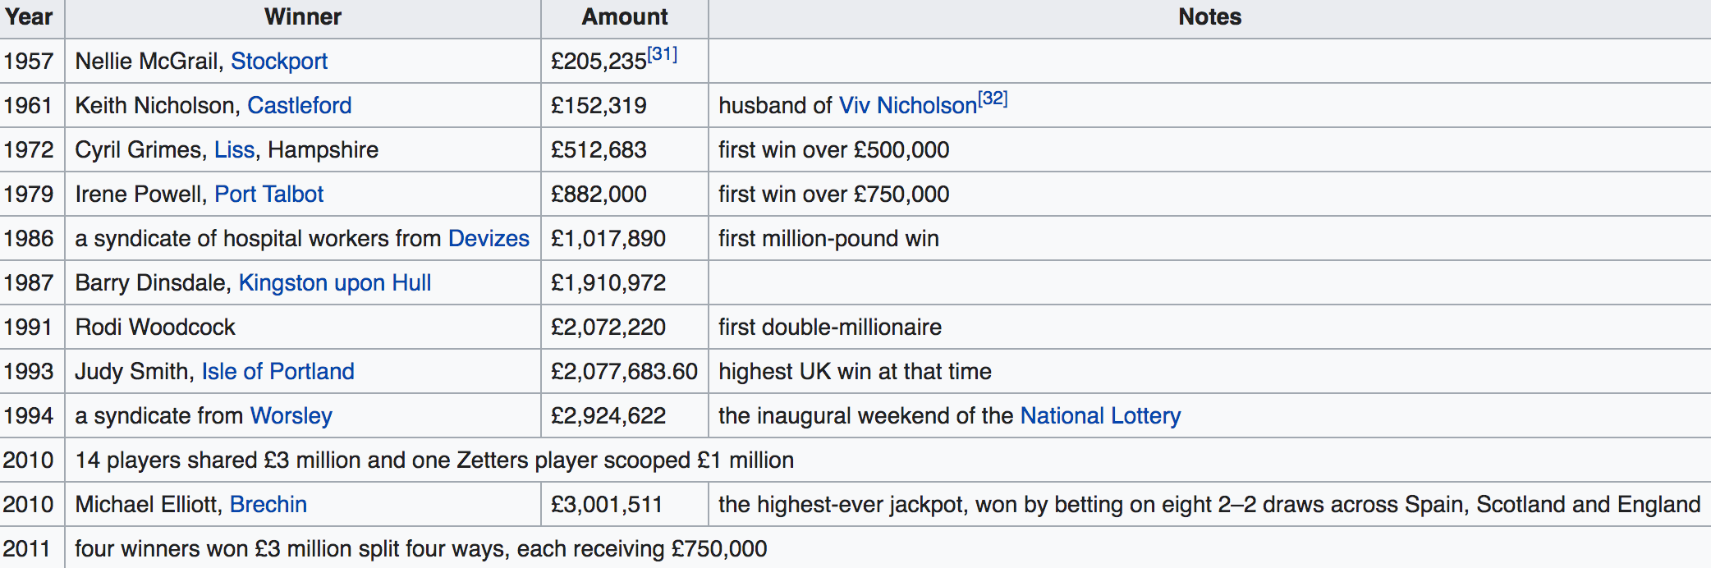Open the Stockport link

(279, 62)
